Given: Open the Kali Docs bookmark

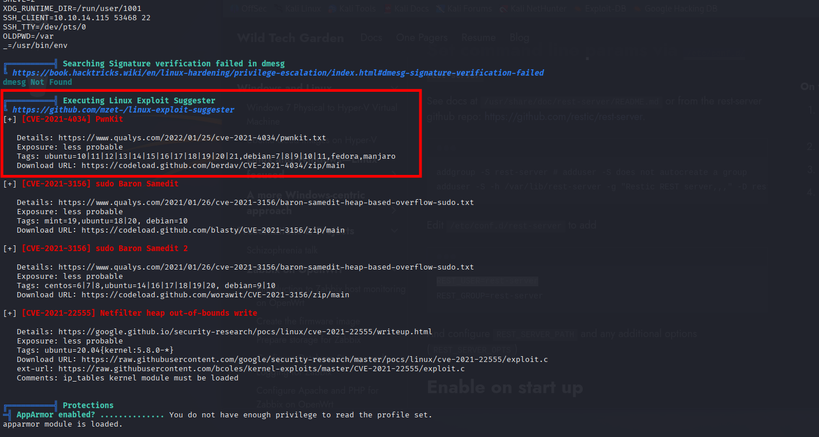Looking at the screenshot, I should (x=407, y=9).
